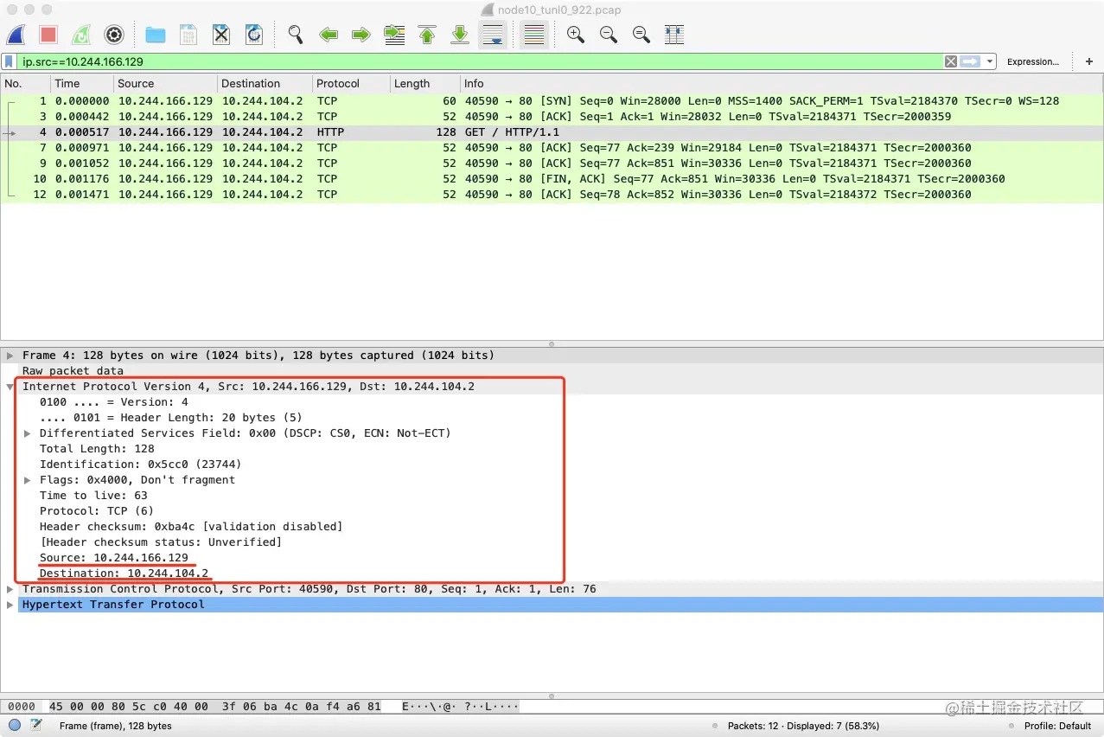Sort packets by the No. column
The width and height of the screenshot is (1104, 737).
pyautogui.click(x=25, y=84)
